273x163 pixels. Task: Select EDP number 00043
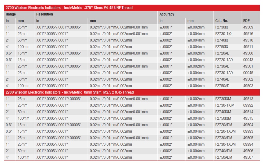248,60
